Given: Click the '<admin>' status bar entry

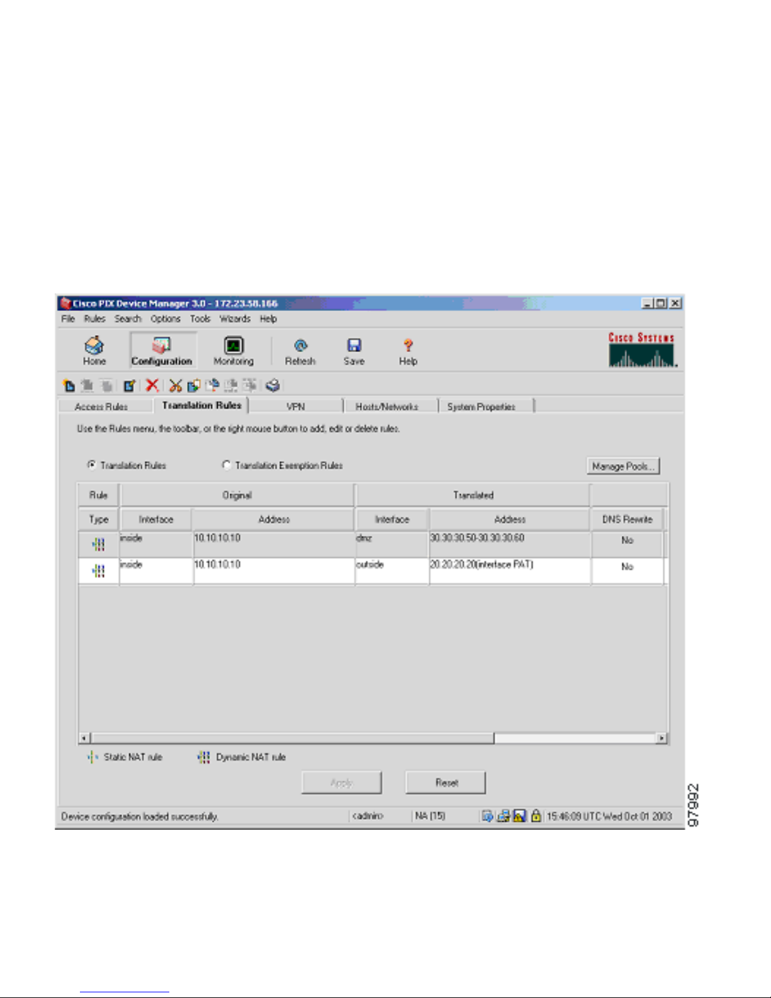Looking at the screenshot, I should click(x=368, y=816).
